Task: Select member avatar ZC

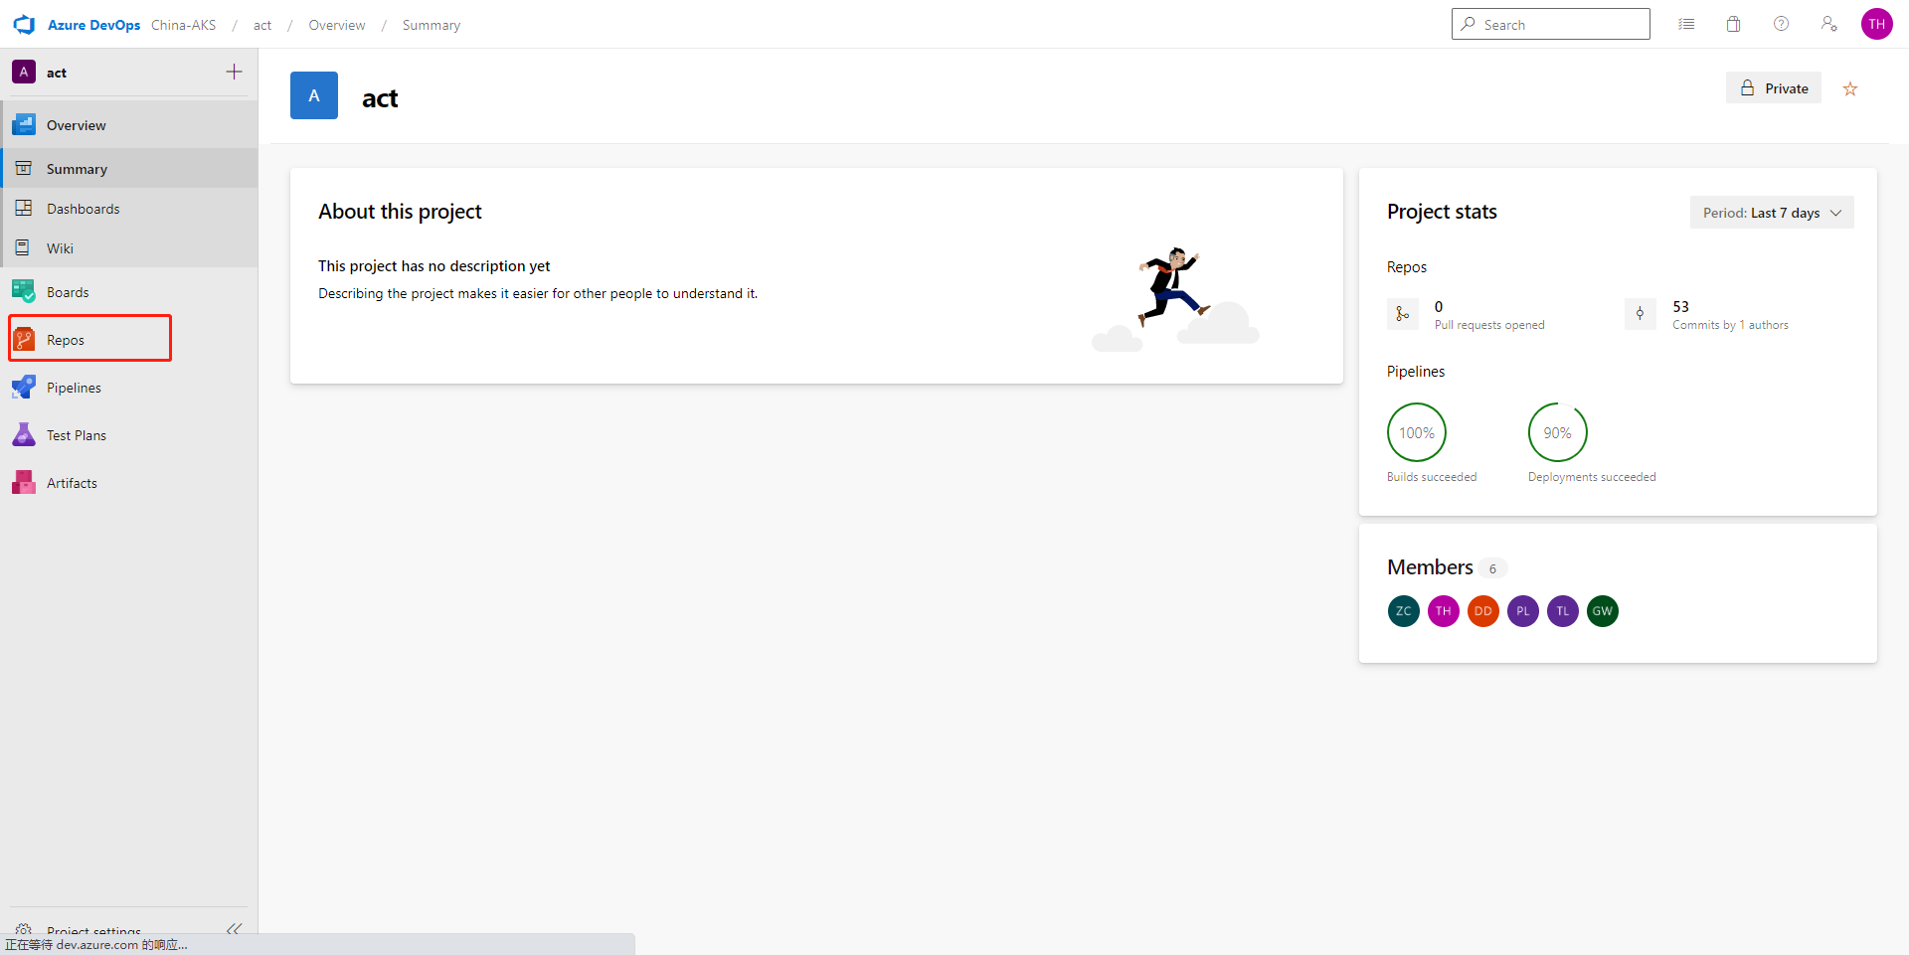Action: 1404,611
